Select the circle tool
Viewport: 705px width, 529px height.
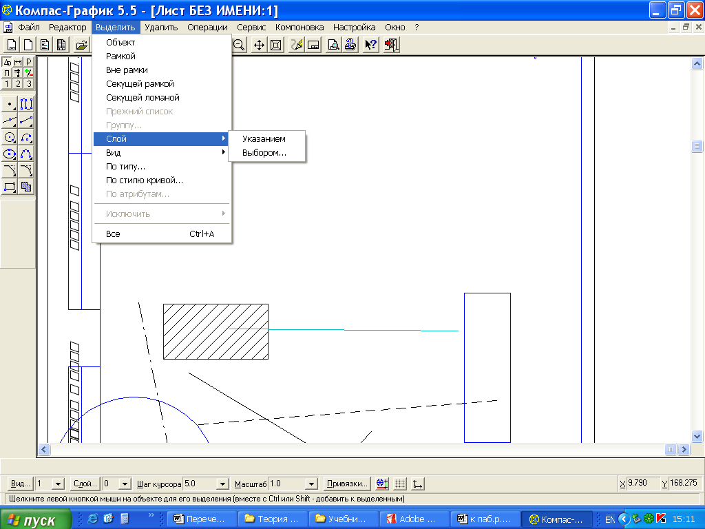click(x=10, y=137)
